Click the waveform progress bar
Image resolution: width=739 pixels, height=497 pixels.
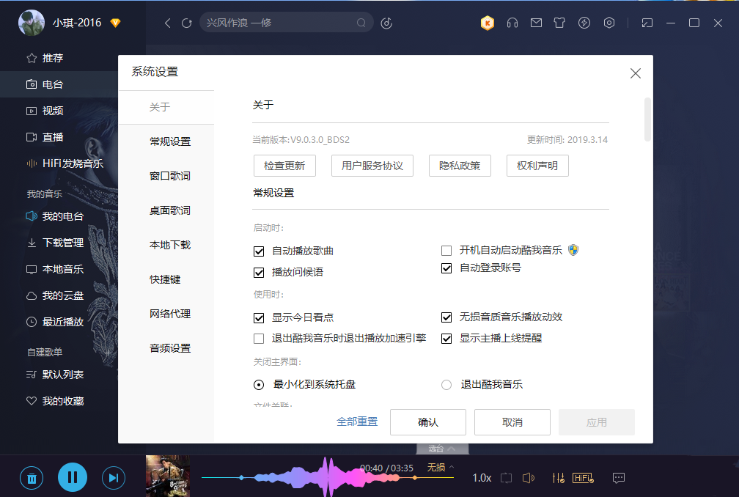click(328, 477)
